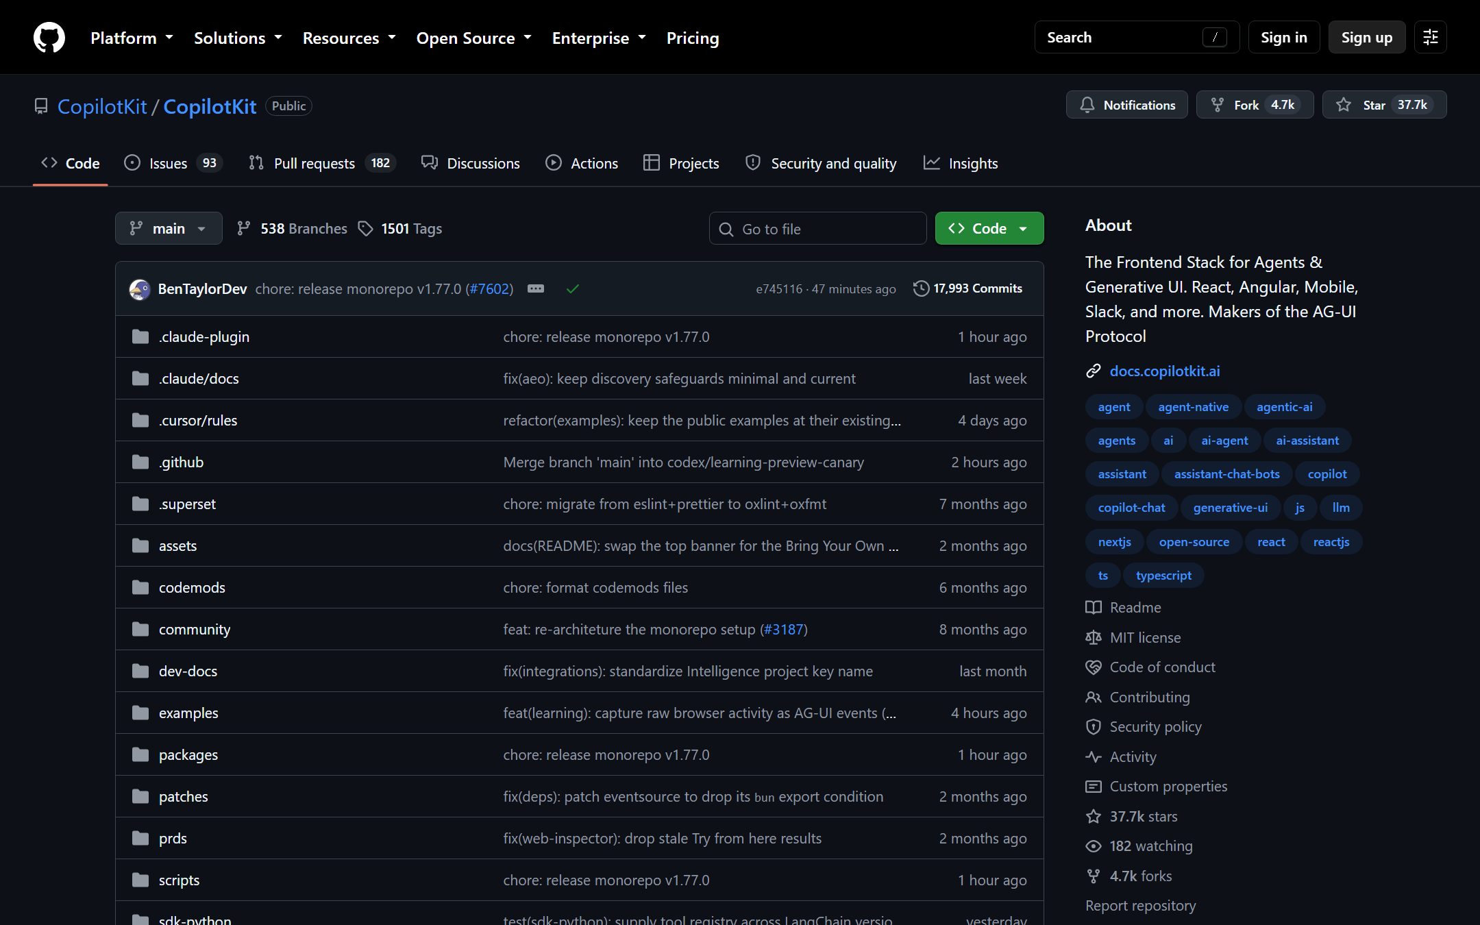Click the GitHub Octocat logo
Image resolution: width=1480 pixels, height=925 pixels.
coord(49,37)
